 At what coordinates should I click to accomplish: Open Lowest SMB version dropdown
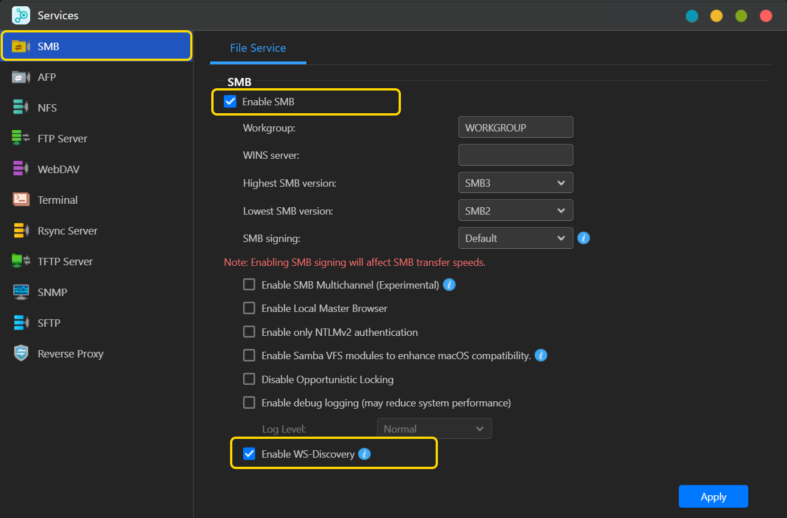tap(515, 211)
